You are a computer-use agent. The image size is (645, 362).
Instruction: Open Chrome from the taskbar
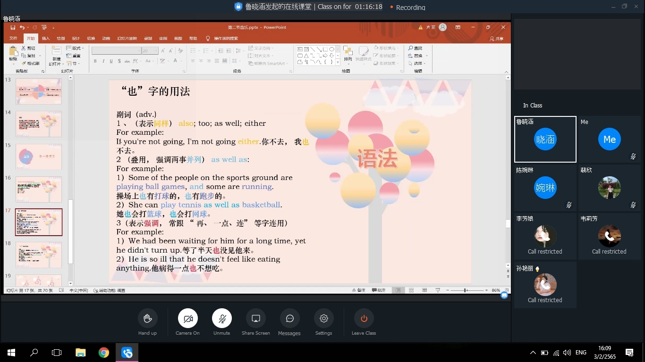104,353
